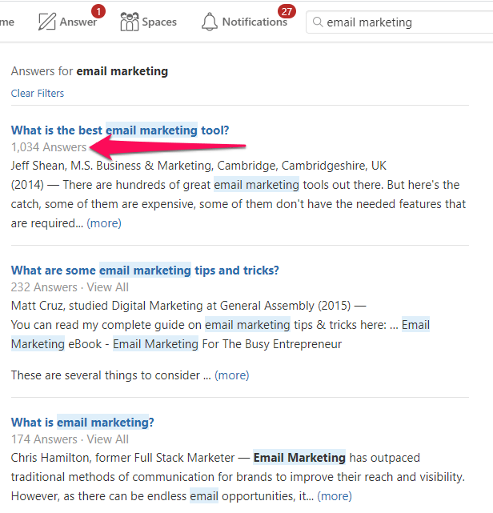Click Clear Filters link
The width and height of the screenshot is (493, 513).
[38, 93]
